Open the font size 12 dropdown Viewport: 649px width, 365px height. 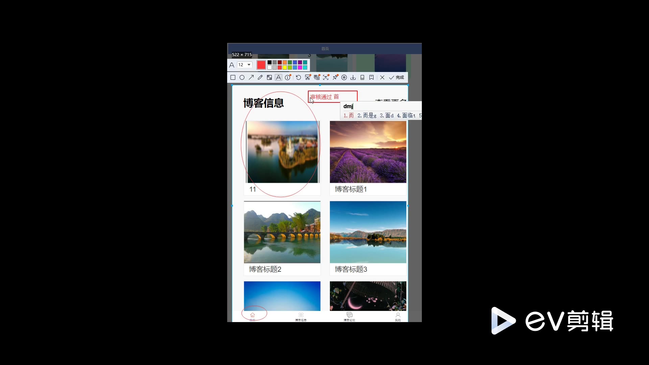tap(245, 65)
